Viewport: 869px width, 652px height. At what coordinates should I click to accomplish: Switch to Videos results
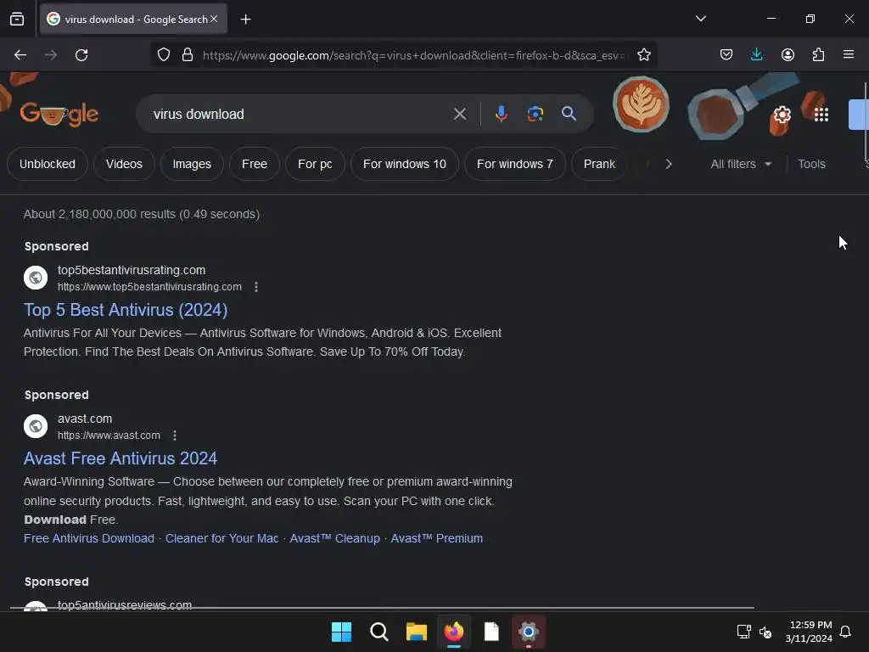pos(124,164)
